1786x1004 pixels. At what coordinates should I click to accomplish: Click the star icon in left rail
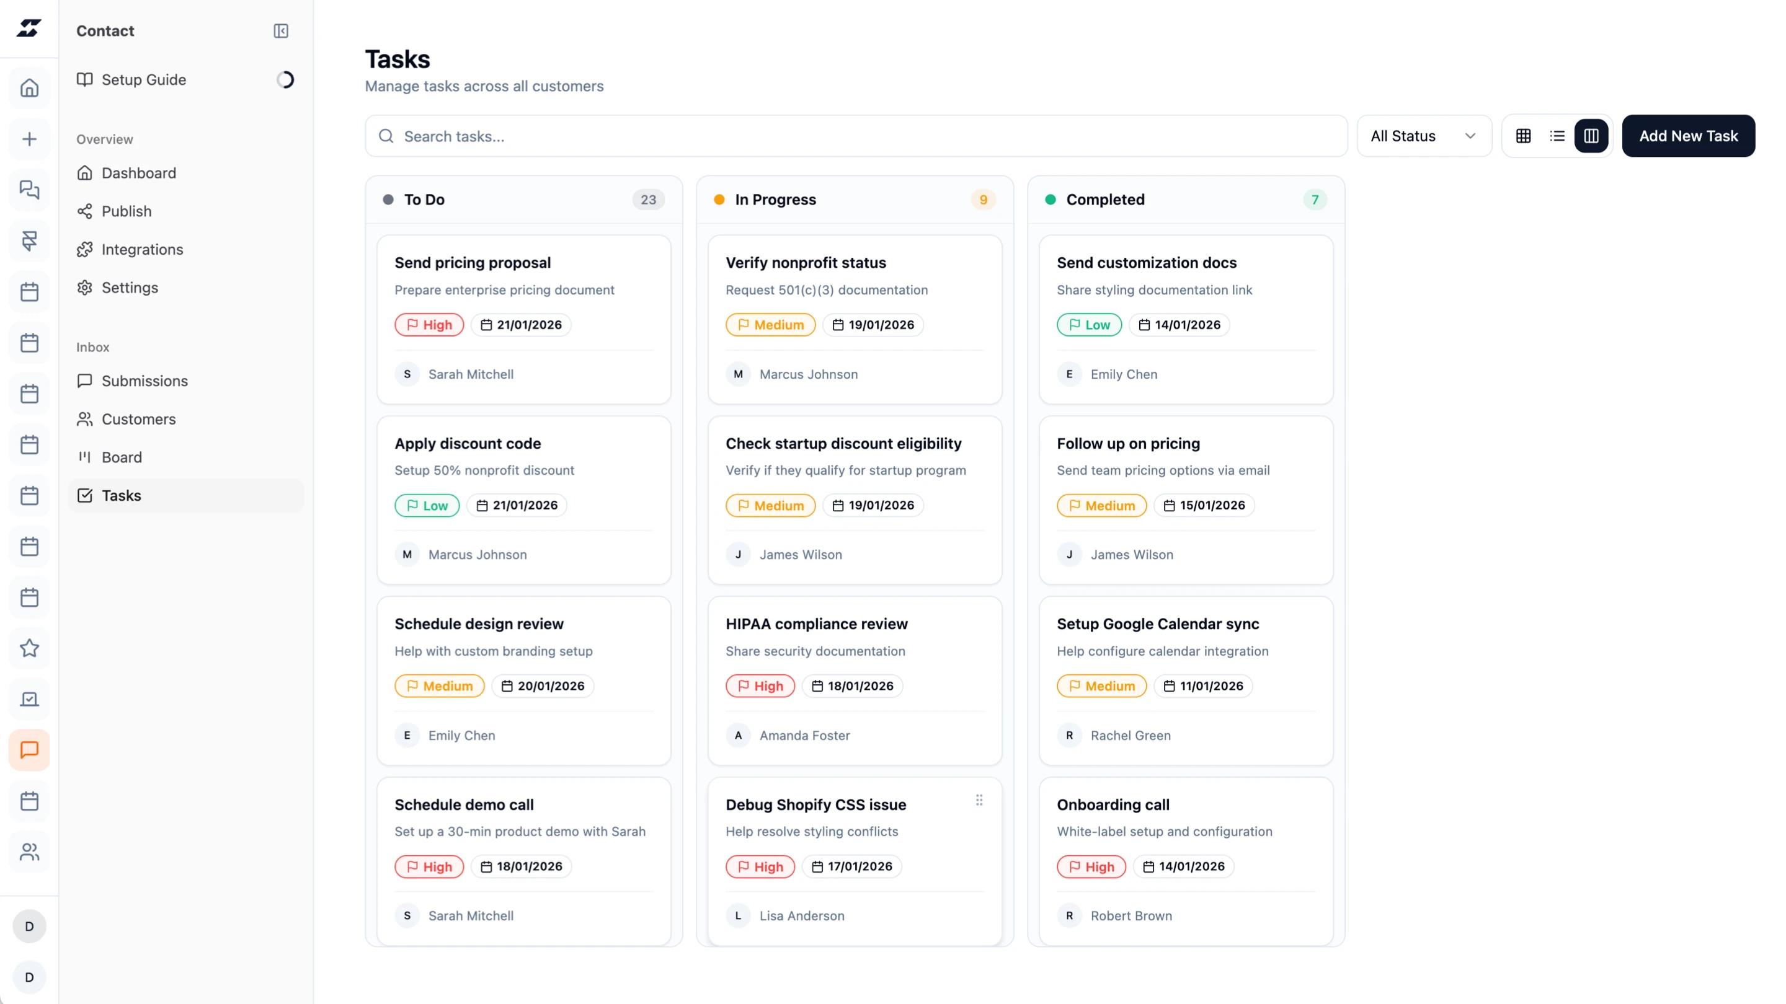(x=29, y=648)
